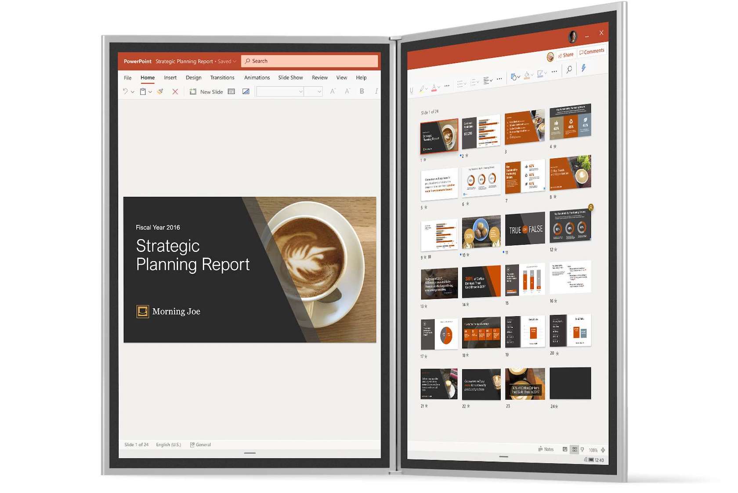Click the Increase Font Size icon
Screen dimensions: 738x493
tap(333, 91)
